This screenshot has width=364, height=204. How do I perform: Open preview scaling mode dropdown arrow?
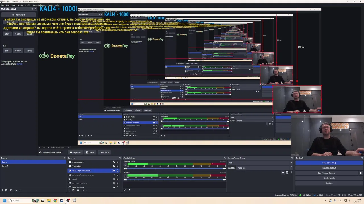click(x=69, y=148)
